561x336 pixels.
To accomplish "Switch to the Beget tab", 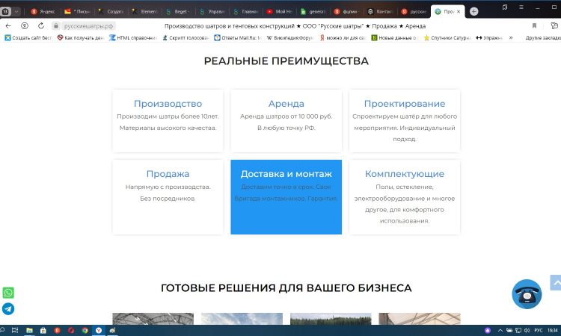I will [178, 11].
